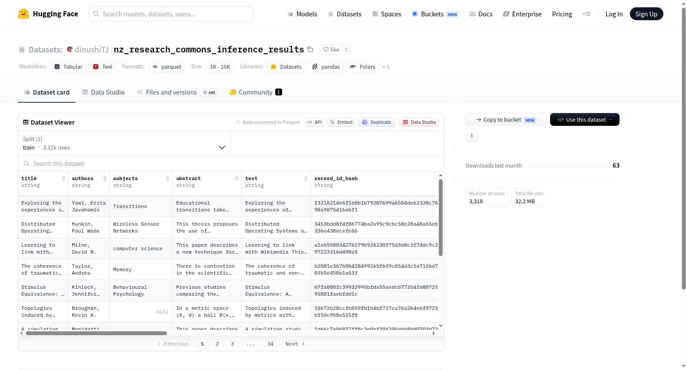Screen dimensions: 687x370
Task: Switch to the Data Studio tab
Action: (x=103, y=92)
